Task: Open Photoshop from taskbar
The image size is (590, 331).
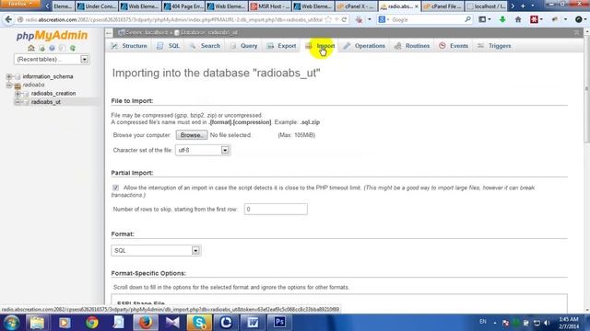Action: 279,323
